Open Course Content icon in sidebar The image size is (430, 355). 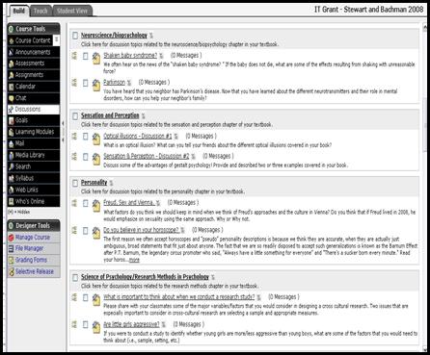point(12,40)
